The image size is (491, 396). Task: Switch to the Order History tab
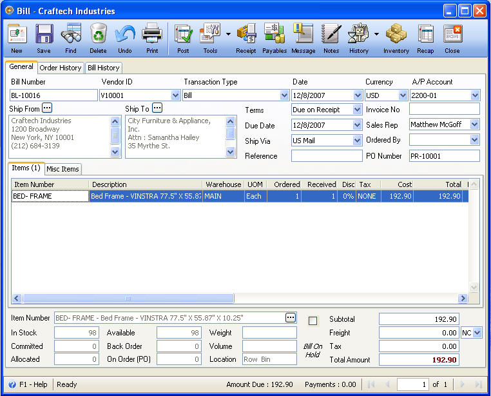click(61, 68)
